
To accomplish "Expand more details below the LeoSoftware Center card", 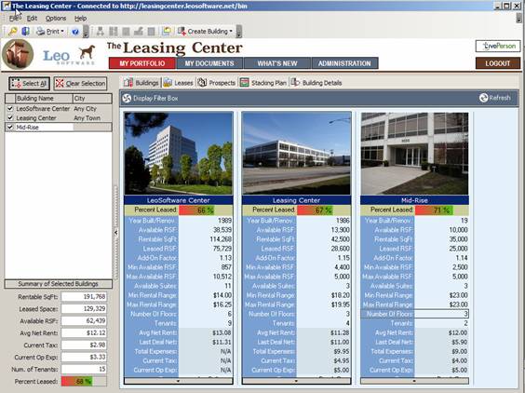I will (178, 381).
